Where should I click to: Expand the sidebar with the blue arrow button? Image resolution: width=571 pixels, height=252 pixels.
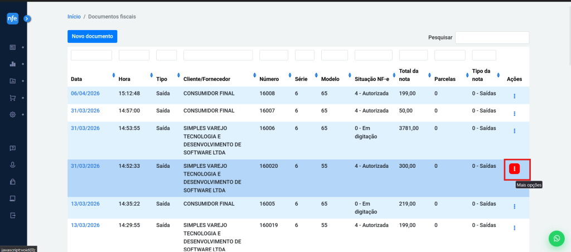pos(27,18)
